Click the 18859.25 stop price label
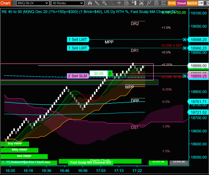The width and height of the screenshot is (209, 175). tap(199, 76)
